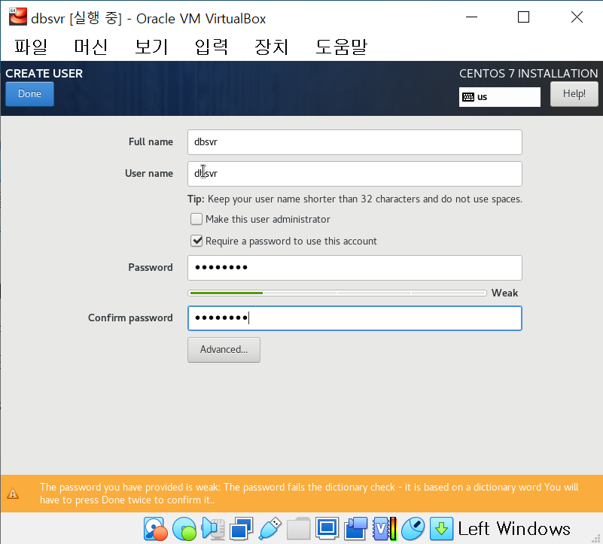This screenshot has height=544, width=603.
Task: Open the 입력 menu
Action: pos(211,47)
